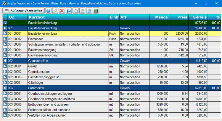
Task: Click the N icon of Dachdeckerfanggerüst row
Action: pyautogui.click(x=5, y=77)
